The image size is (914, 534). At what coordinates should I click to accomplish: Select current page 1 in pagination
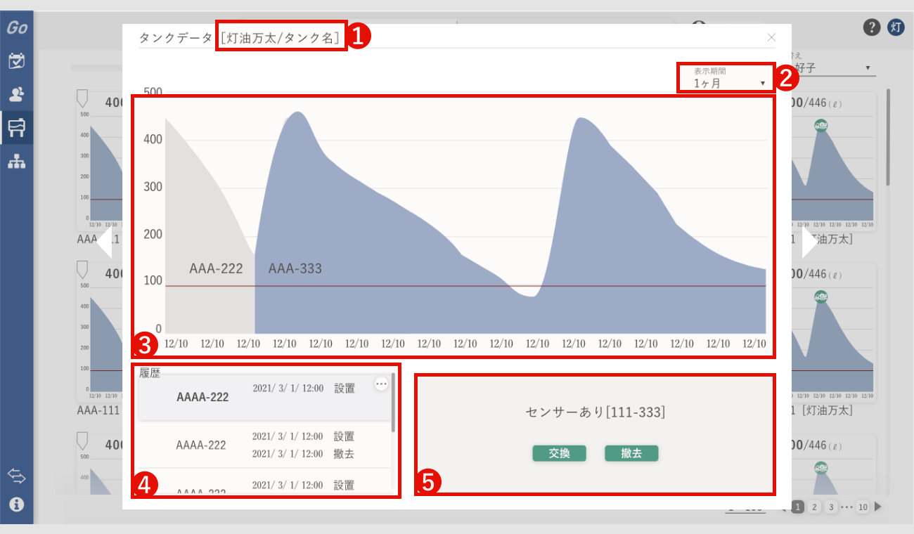798,507
